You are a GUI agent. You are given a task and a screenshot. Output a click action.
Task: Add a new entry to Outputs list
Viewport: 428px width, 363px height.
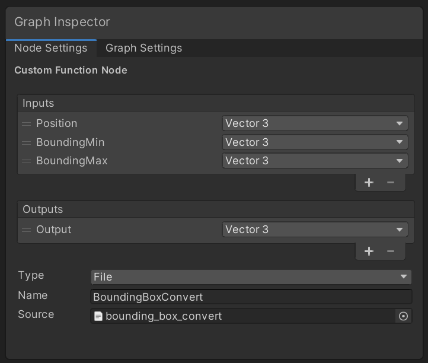pyautogui.click(x=369, y=251)
